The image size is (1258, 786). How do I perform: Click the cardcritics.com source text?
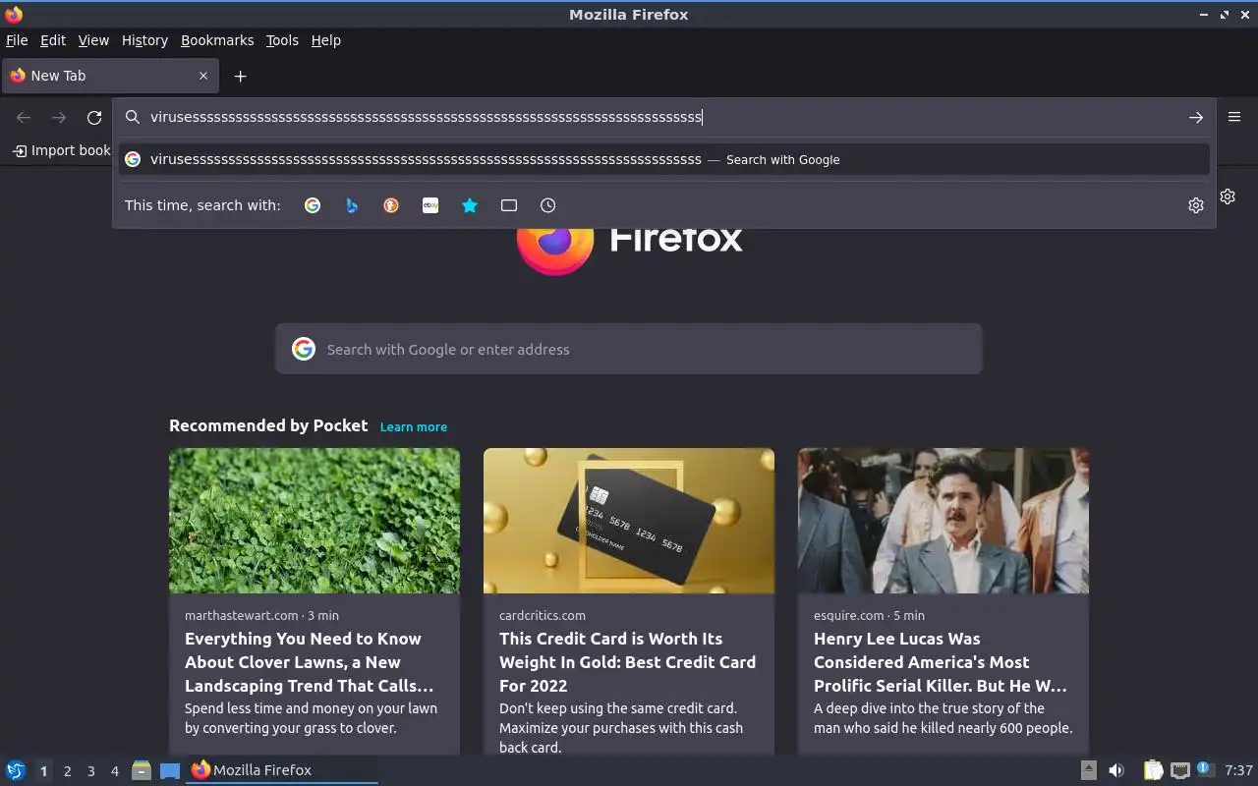543,615
